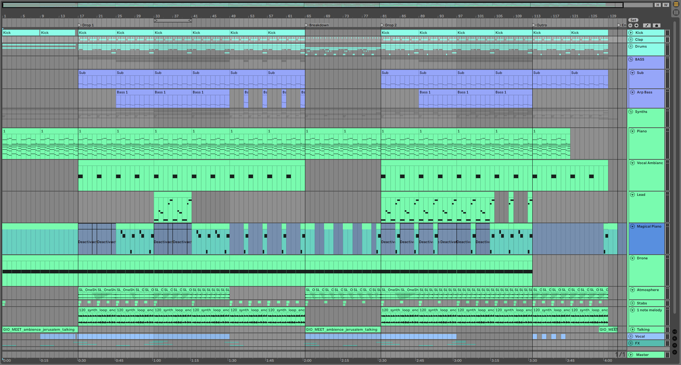
Task: Unfold the Talking track with its icon
Action: coord(633,330)
